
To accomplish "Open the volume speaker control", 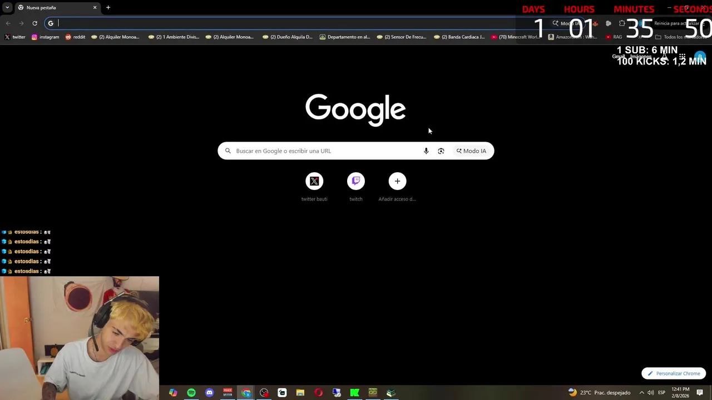I will click(x=651, y=393).
